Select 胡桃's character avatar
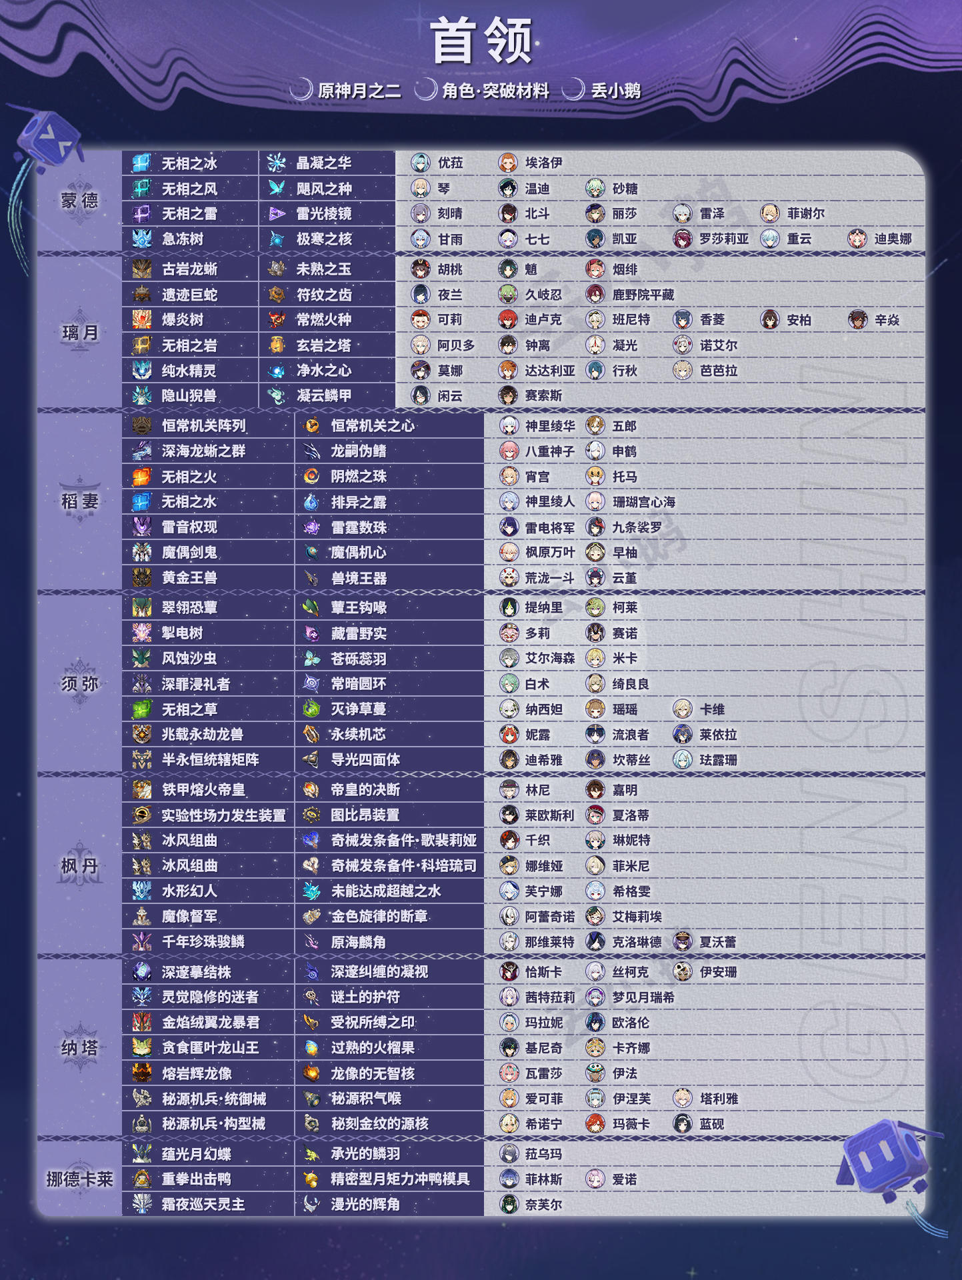This screenshot has height=1280, width=962. tap(421, 269)
